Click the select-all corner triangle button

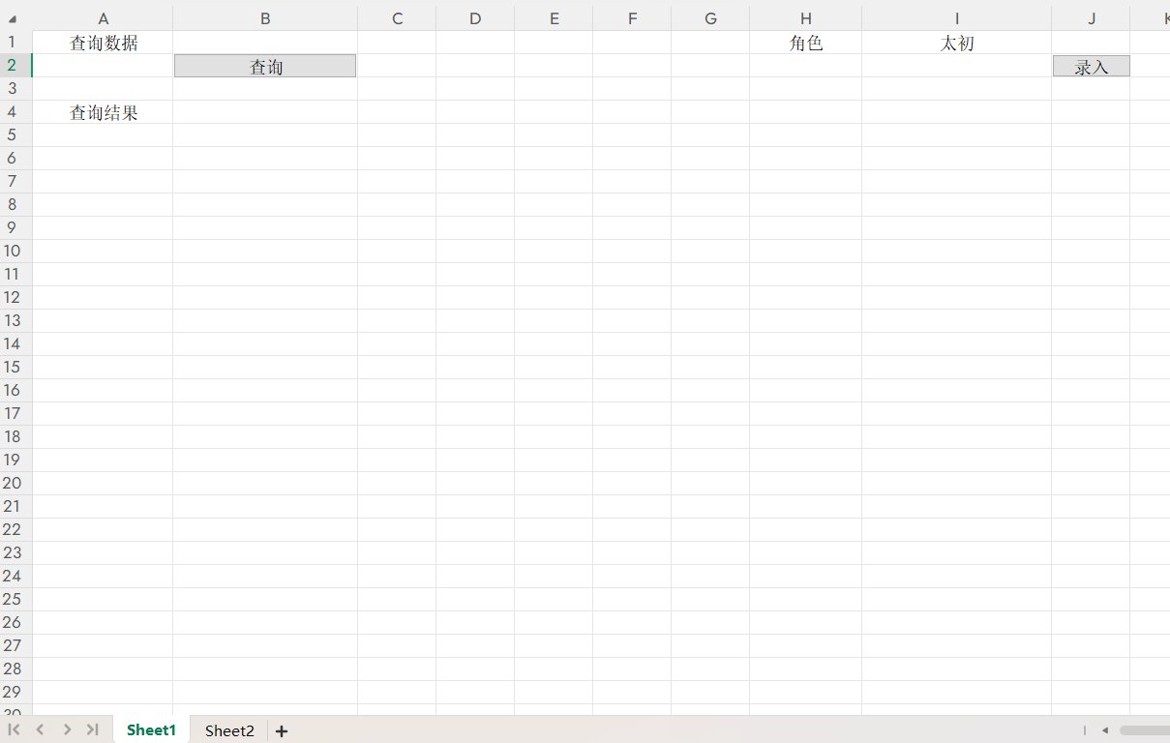[x=14, y=18]
